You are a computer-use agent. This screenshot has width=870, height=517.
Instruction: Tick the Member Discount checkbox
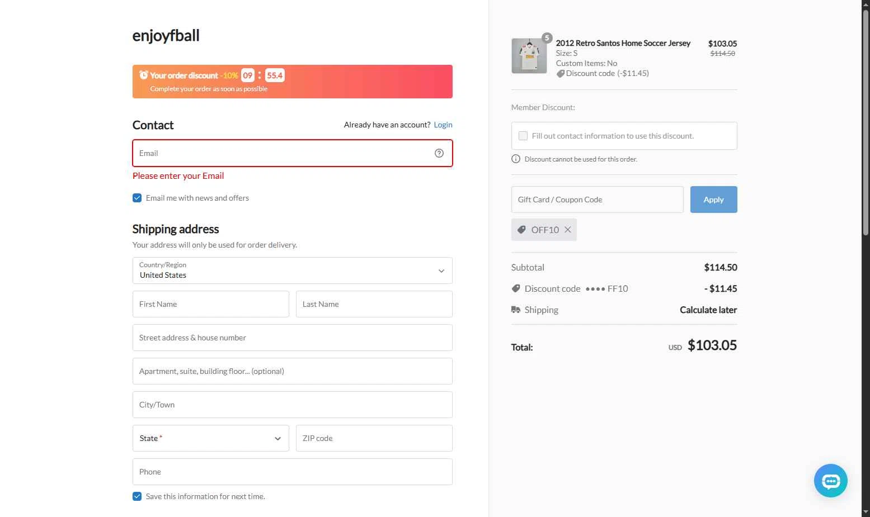523,136
